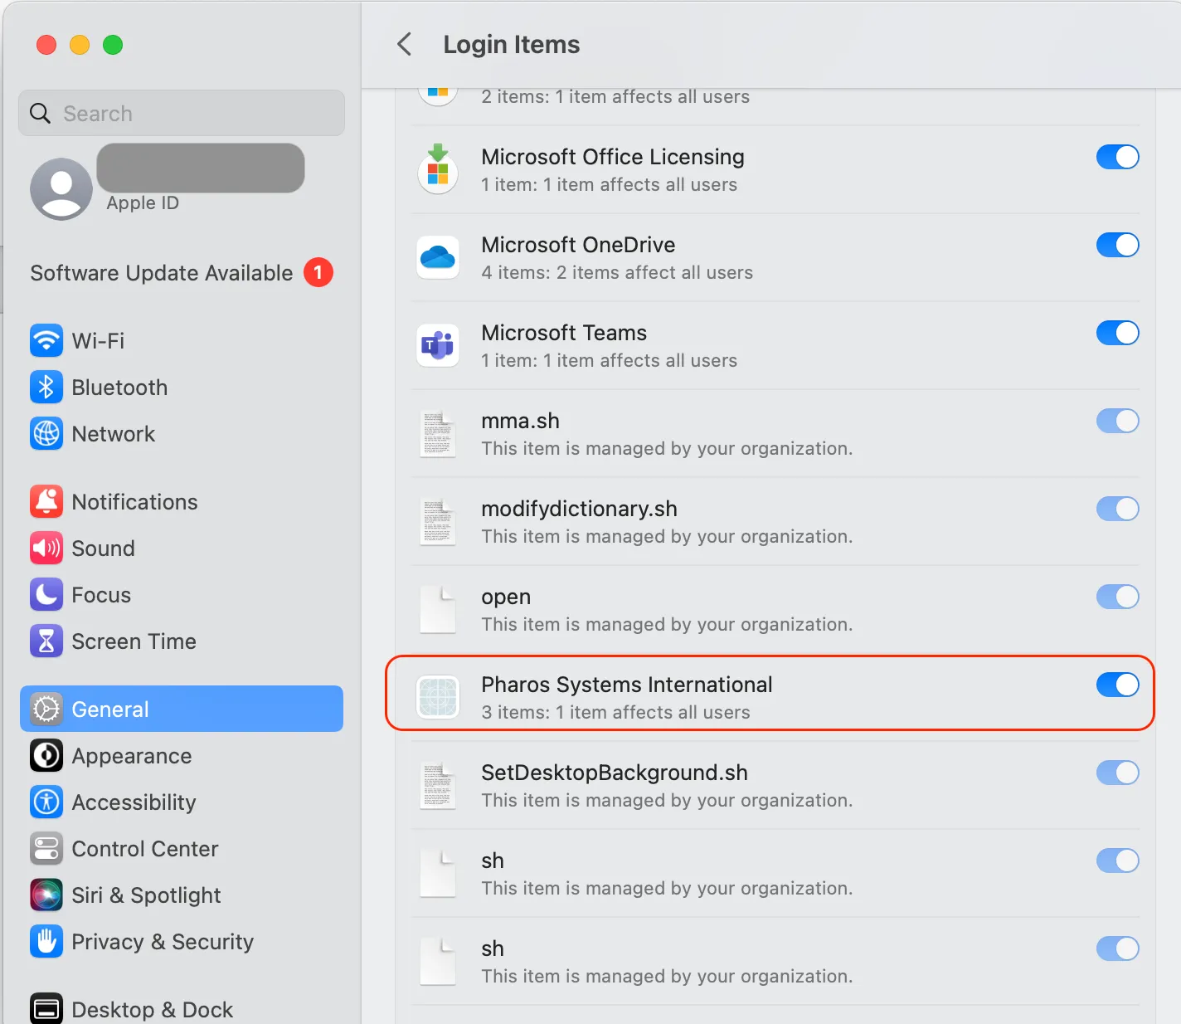Click the SetDesktopBackground.sh name
The height and width of the screenshot is (1024, 1181).
(x=615, y=773)
